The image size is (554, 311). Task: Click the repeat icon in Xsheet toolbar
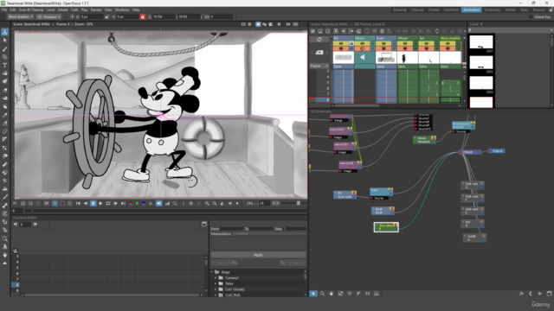[x=437, y=31]
